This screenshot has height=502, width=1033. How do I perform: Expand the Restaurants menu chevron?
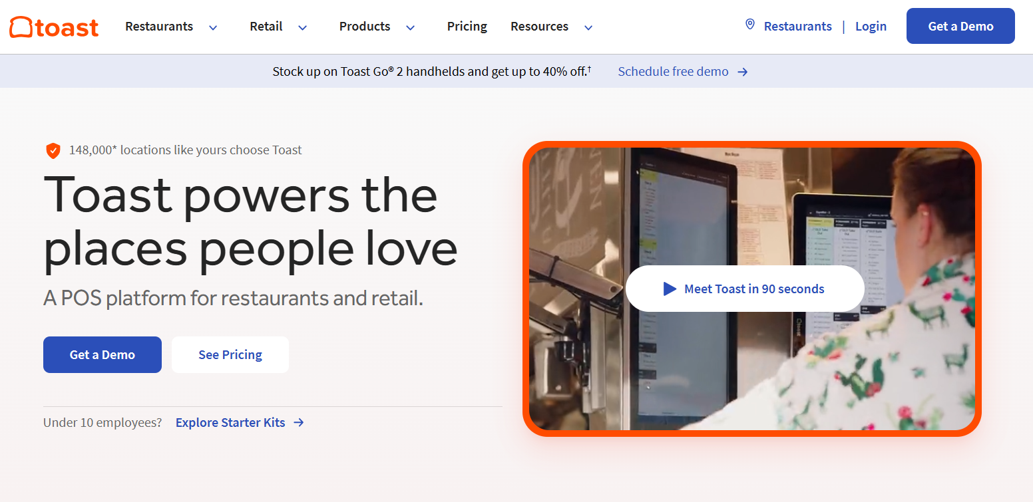[x=213, y=27]
